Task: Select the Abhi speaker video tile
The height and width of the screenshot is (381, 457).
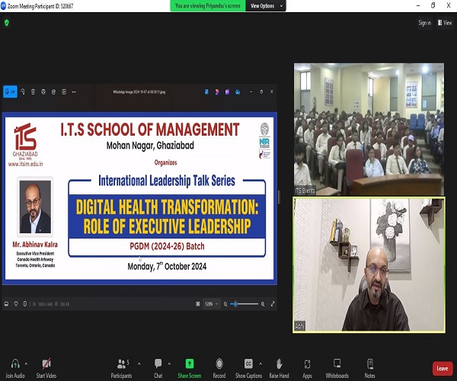Action: pos(369,264)
